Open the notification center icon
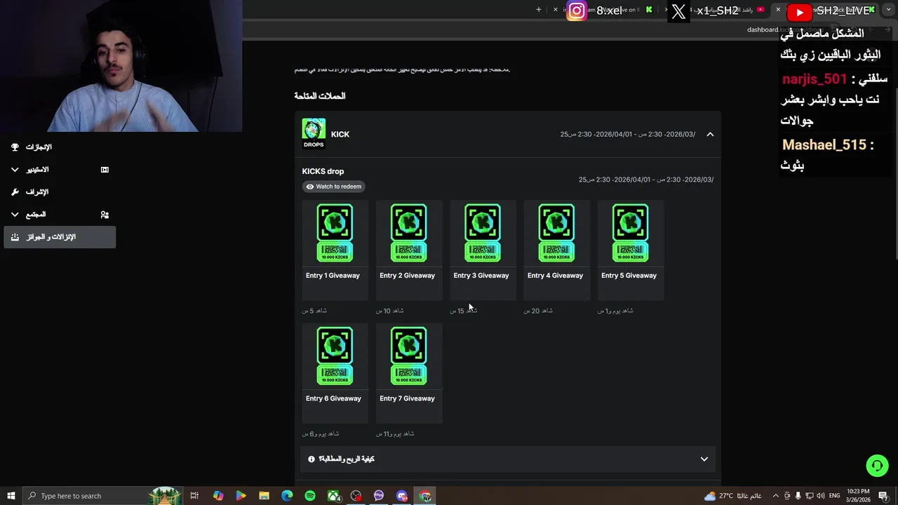898x505 pixels. tap(883, 496)
